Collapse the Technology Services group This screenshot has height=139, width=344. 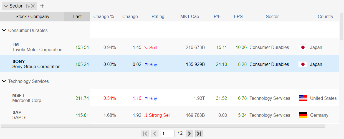[4, 81]
